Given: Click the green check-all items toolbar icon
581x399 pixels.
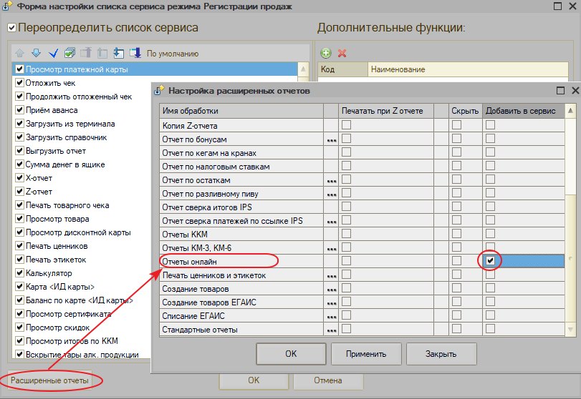Looking at the screenshot, I should pyautogui.click(x=69, y=53).
